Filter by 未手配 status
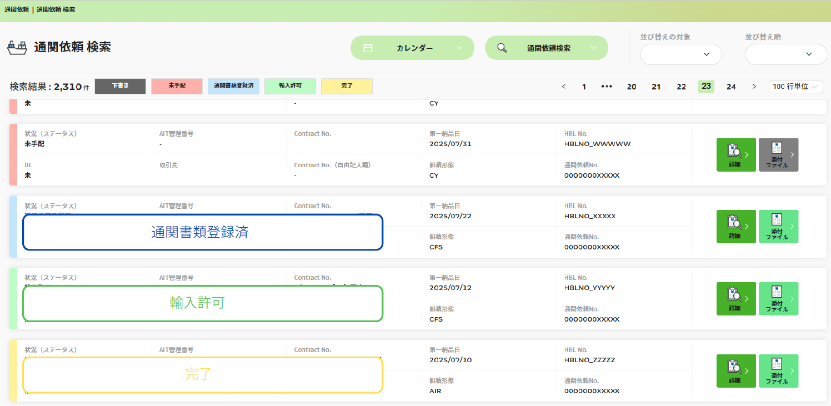831x406 pixels. 177,86
